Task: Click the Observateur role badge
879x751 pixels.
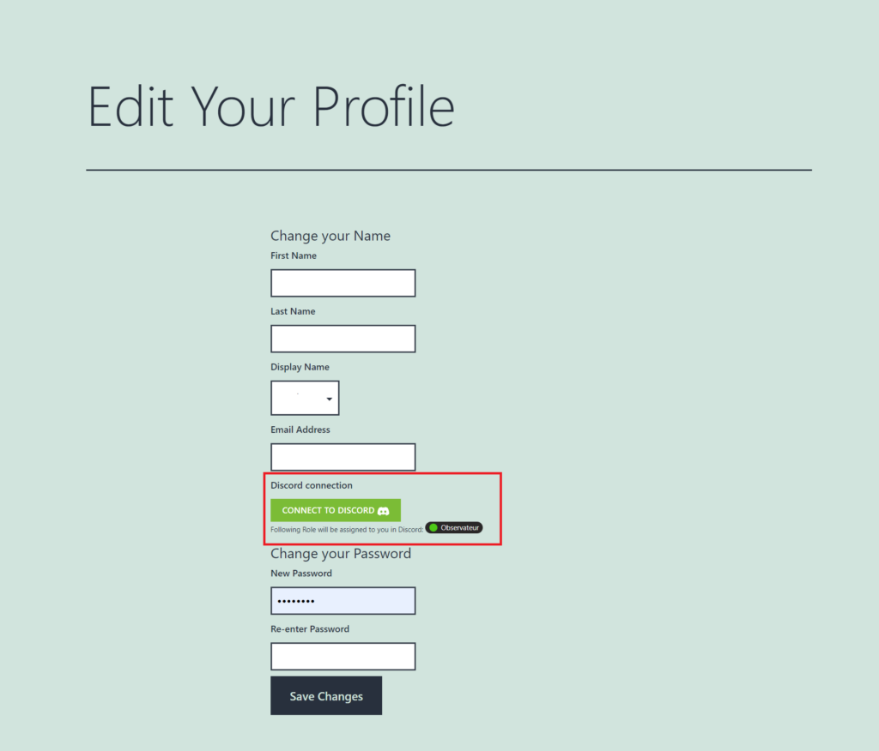Action: click(454, 527)
